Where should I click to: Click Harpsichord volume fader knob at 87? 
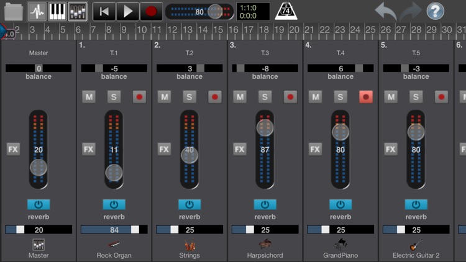pos(265,128)
